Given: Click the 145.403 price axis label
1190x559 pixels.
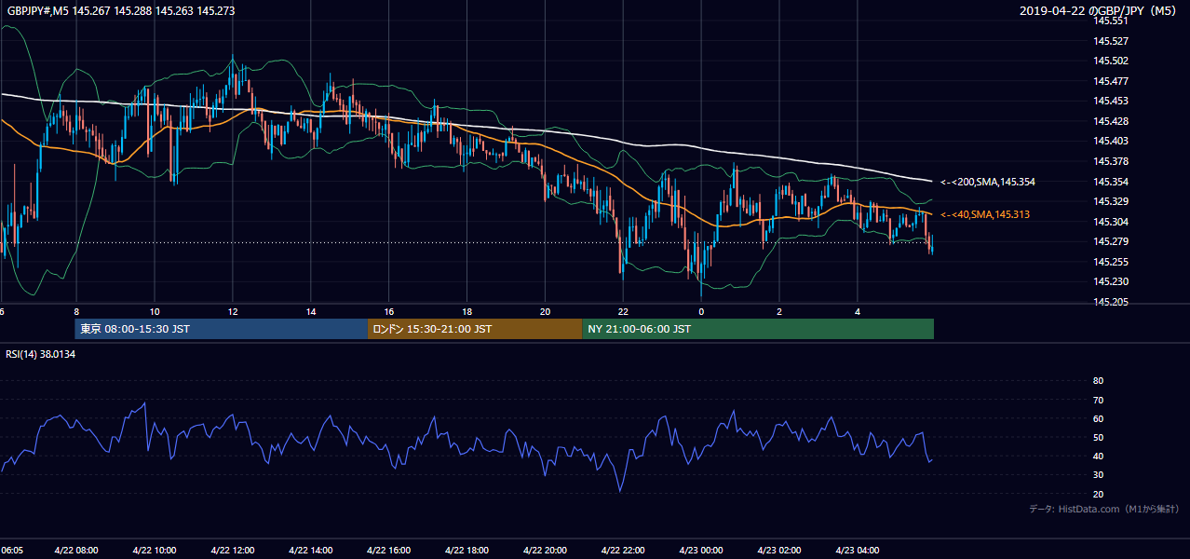Looking at the screenshot, I should (x=1110, y=141).
